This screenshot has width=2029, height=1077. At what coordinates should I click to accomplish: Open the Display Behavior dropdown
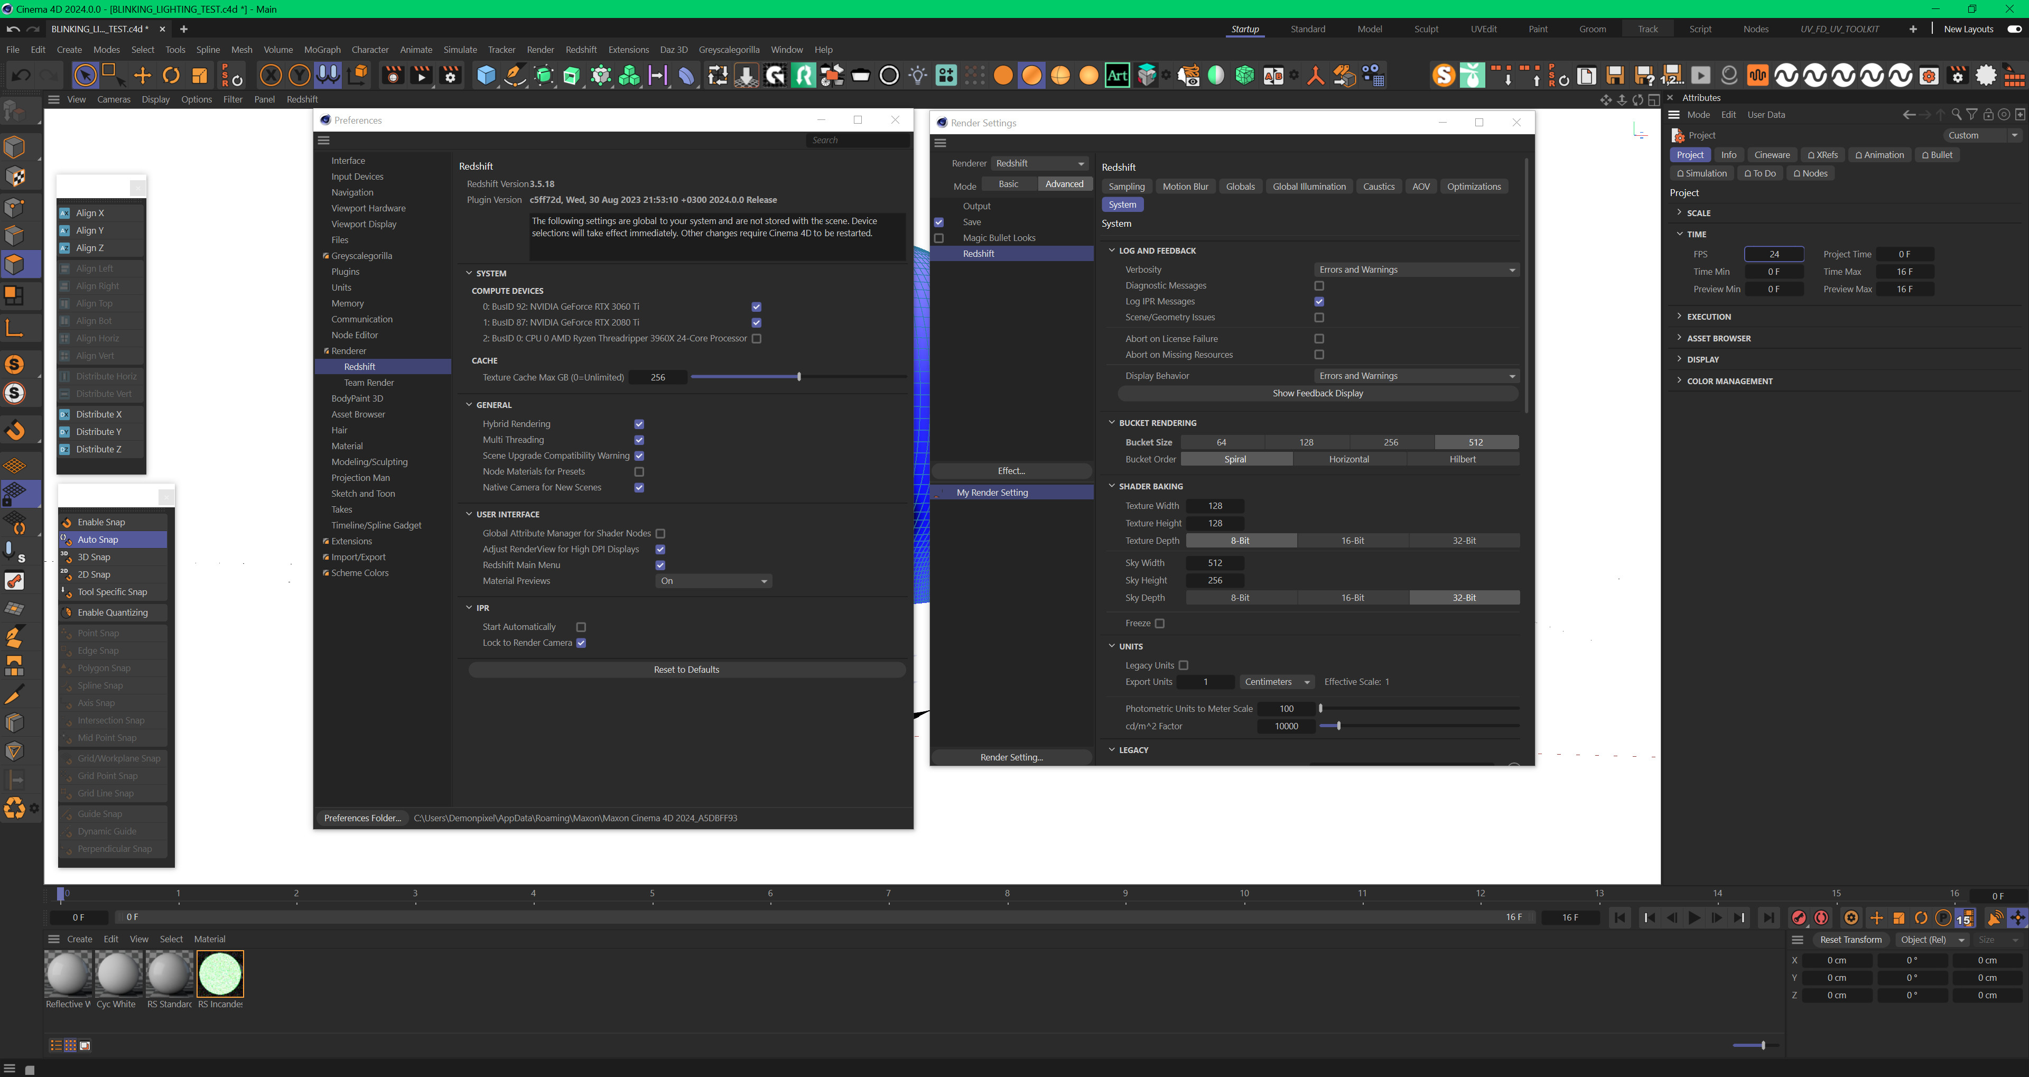click(1416, 377)
